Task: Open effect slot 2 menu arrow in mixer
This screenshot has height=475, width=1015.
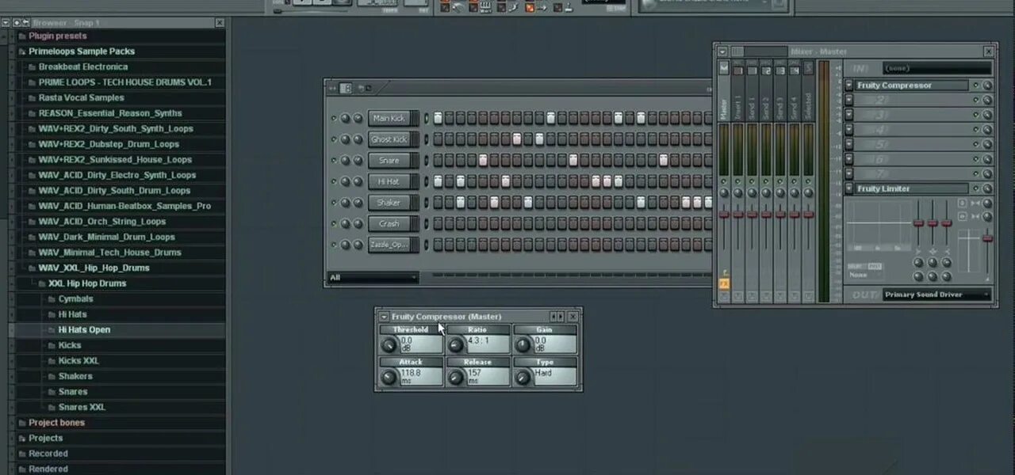Action: pyautogui.click(x=848, y=100)
